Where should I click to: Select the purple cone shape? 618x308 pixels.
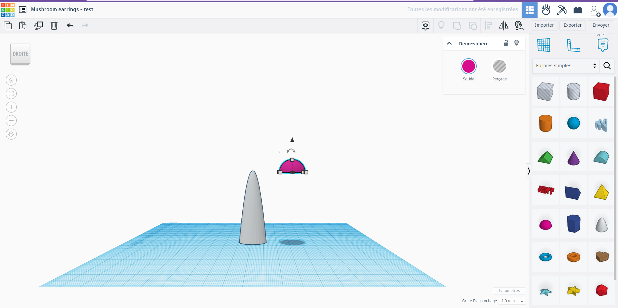pyautogui.click(x=573, y=158)
